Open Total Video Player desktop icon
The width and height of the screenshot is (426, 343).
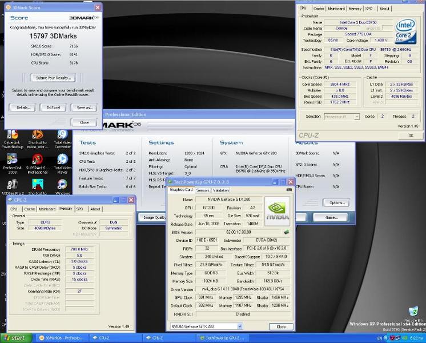[x=62, y=163]
